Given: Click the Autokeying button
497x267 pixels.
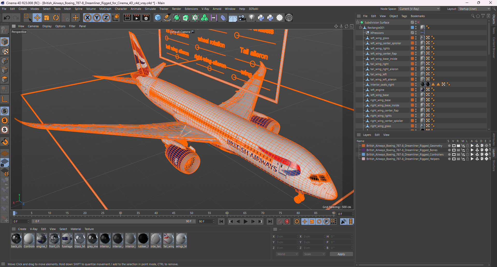Looking at the screenshot, I should tap(287, 221).
